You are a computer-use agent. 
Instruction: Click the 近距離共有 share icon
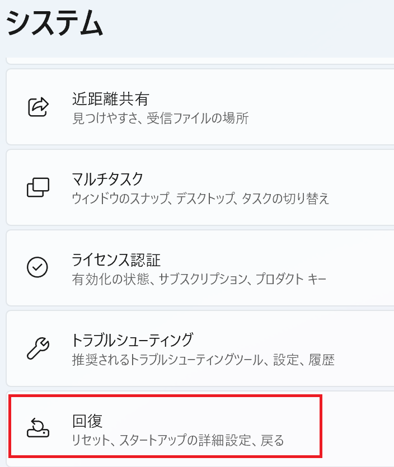38,106
